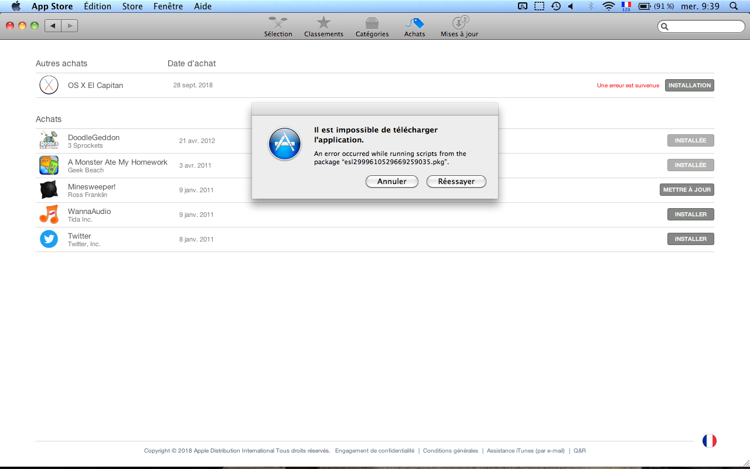Change country via French flag icon

pyautogui.click(x=709, y=441)
